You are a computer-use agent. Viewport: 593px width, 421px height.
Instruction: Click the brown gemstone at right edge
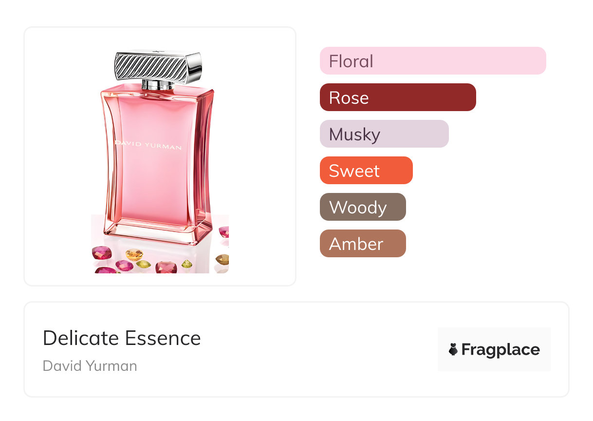(x=222, y=259)
